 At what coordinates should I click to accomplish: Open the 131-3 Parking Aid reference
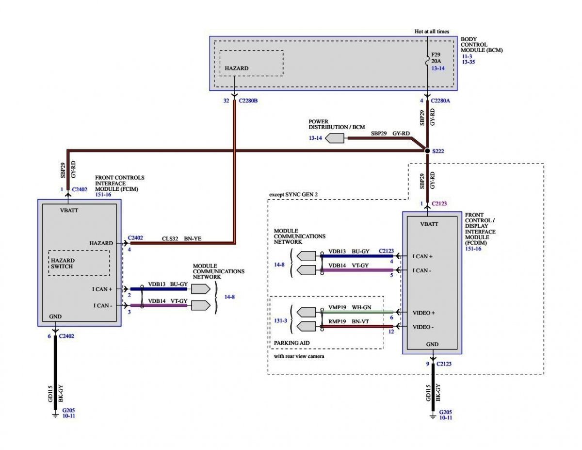[279, 319]
